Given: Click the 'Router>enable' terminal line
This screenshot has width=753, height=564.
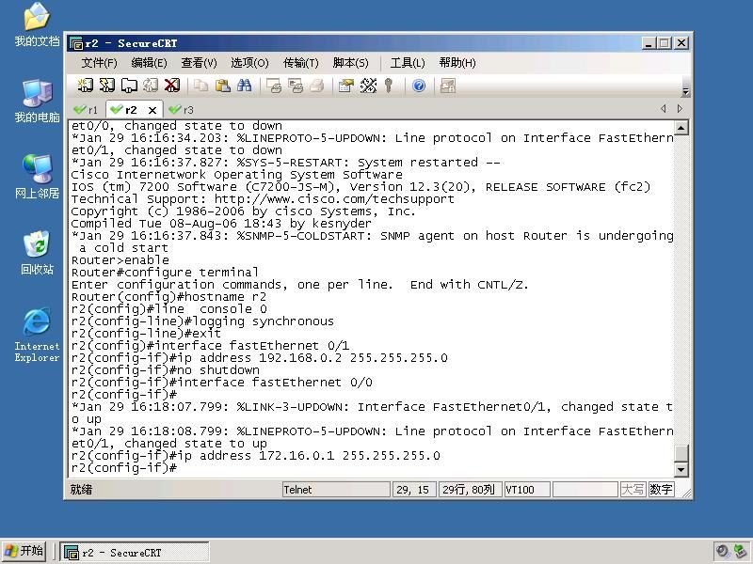Looking at the screenshot, I should pos(120,260).
